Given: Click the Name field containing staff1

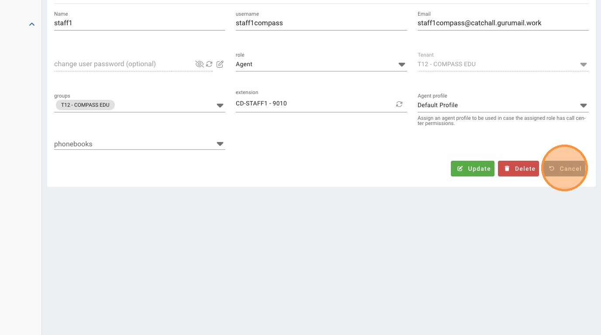Looking at the screenshot, I should point(139,23).
